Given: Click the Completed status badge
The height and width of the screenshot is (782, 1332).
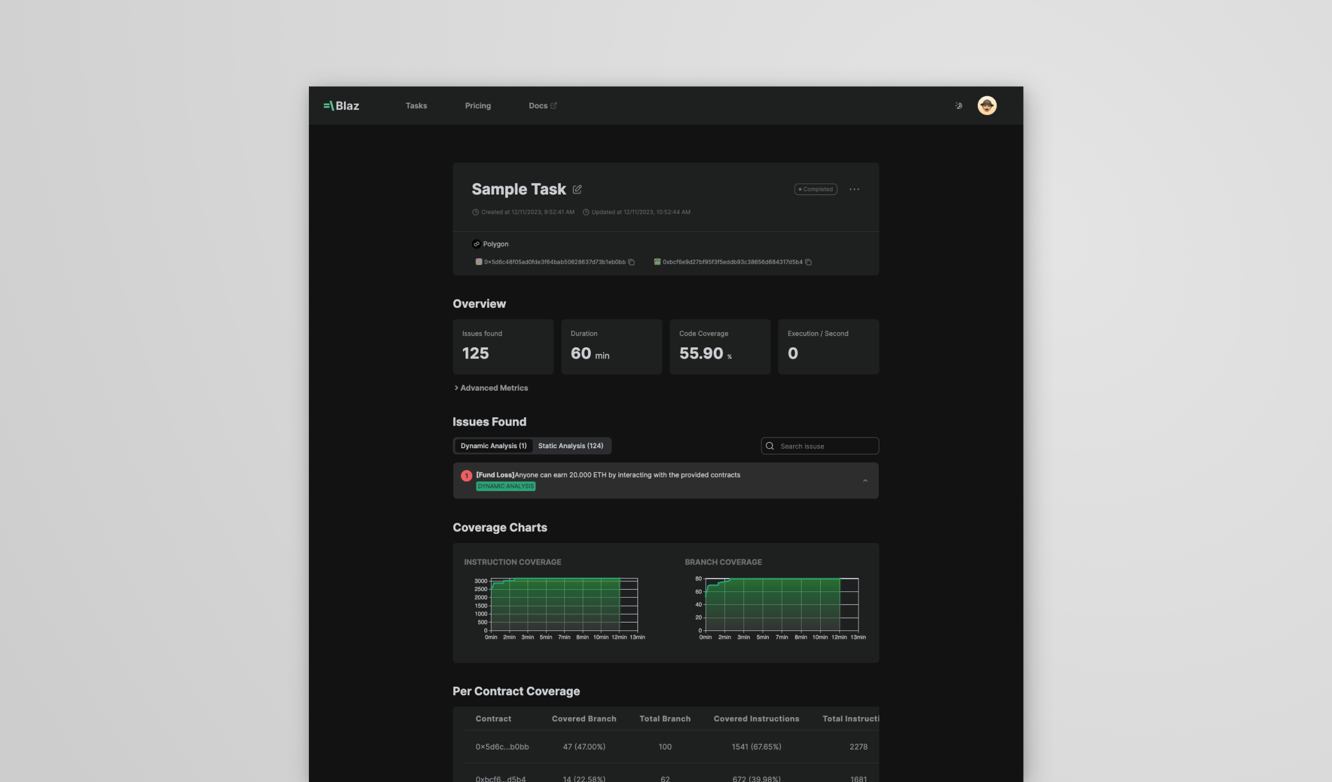Looking at the screenshot, I should [815, 189].
